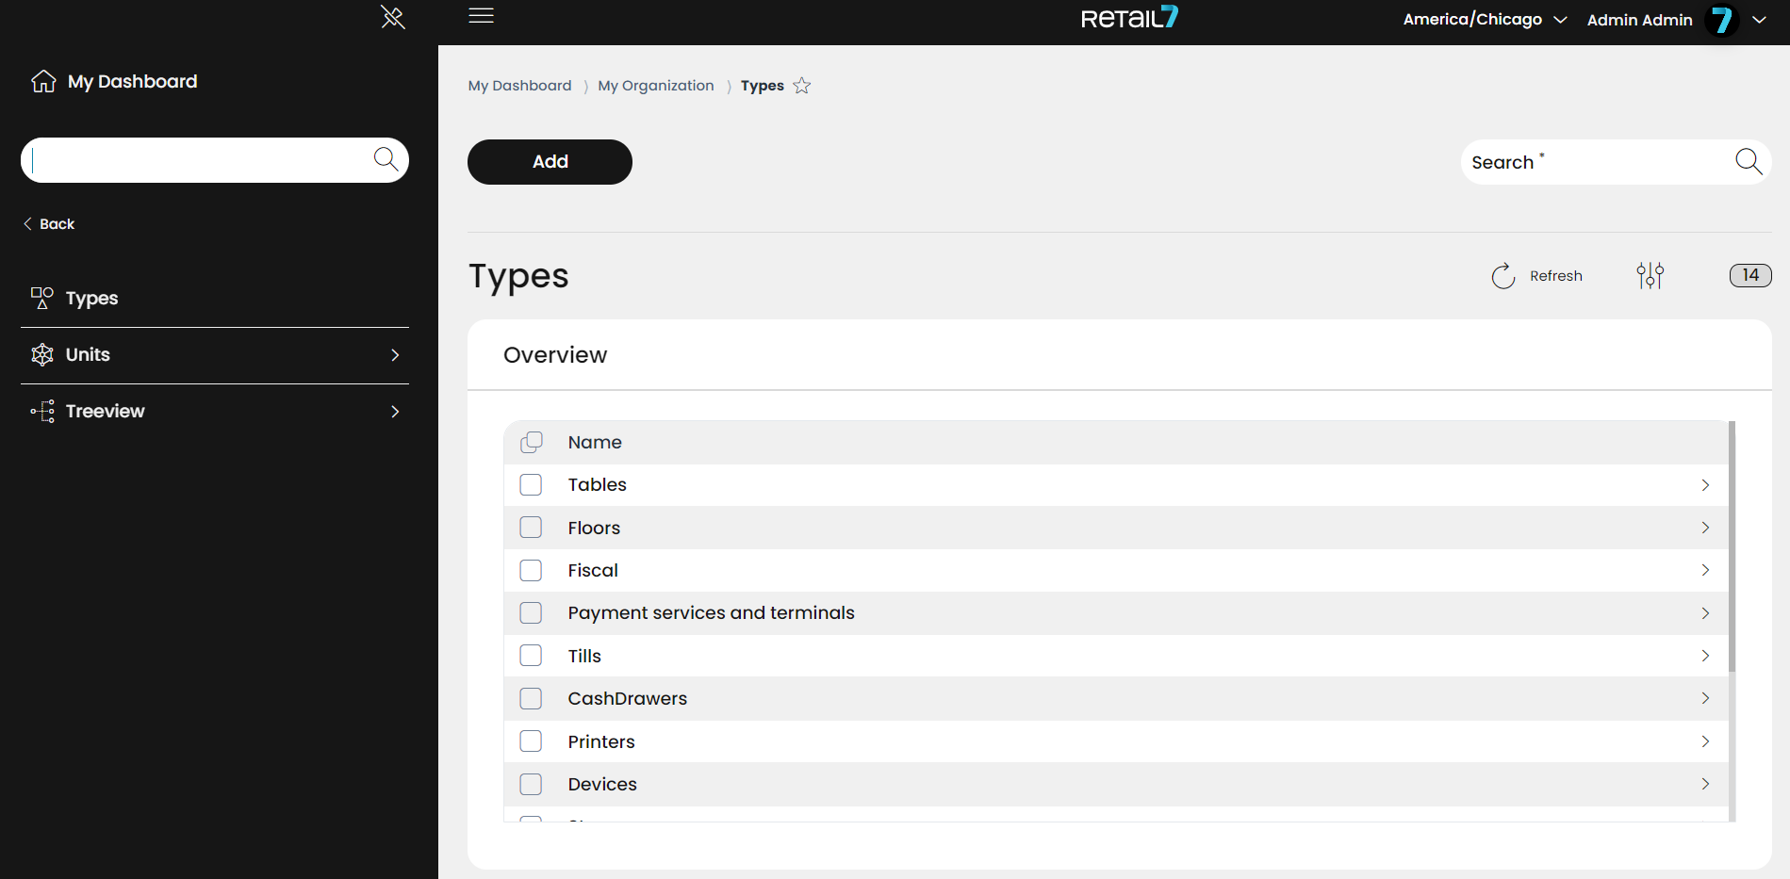Toggle the hamburger menu icon
Image resolution: width=1790 pixels, height=879 pixels.
pyautogui.click(x=482, y=15)
